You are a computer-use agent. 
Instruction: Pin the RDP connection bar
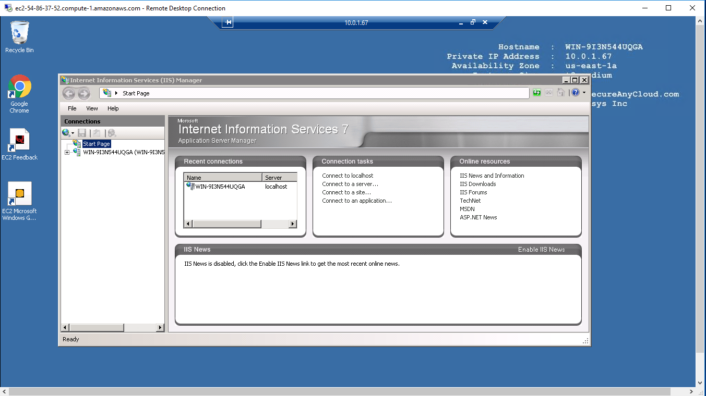click(x=228, y=22)
